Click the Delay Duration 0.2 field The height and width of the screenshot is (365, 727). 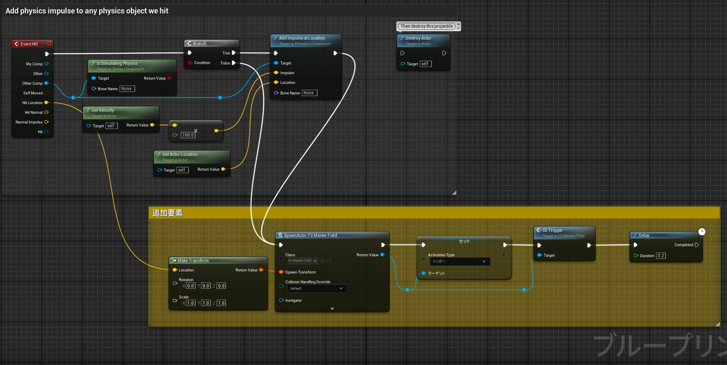[x=661, y=255]
